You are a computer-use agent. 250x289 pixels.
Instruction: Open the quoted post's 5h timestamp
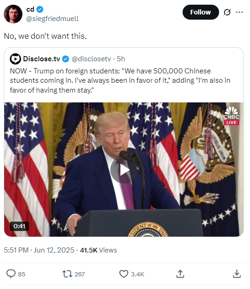(121, 59)
